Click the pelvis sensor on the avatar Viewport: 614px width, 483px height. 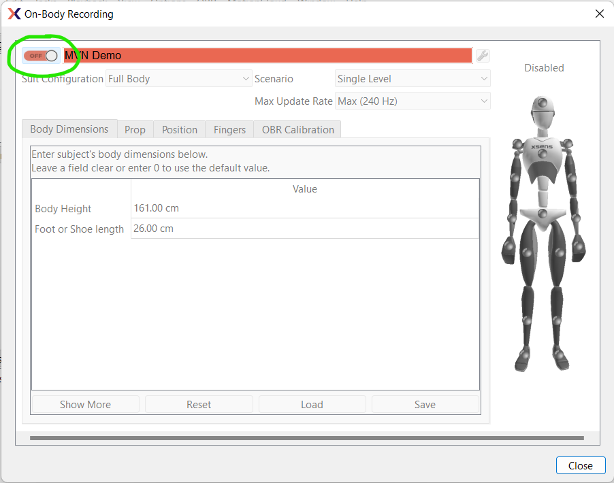[543, 215]
